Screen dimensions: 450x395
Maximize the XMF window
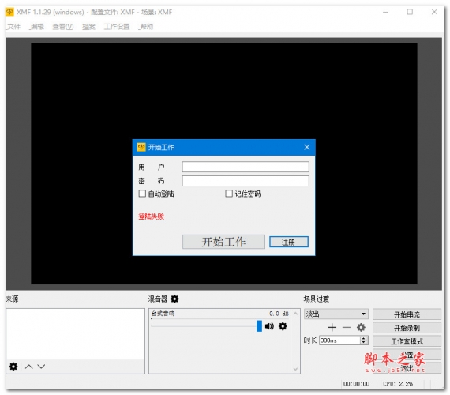click(410, 12)
